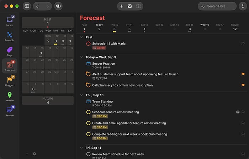Select Thu 10 in the day strip
The image size is (249, 159).
pyautogui.click(x=114, y=28)
